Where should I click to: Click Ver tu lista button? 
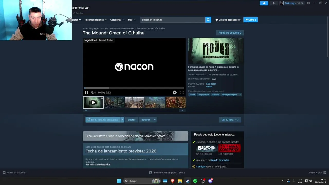(x=230, y=120)
